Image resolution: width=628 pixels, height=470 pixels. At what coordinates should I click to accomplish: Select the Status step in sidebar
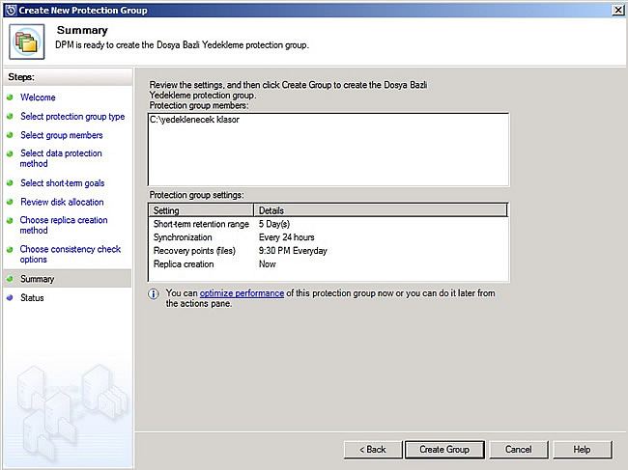(32, 298)
